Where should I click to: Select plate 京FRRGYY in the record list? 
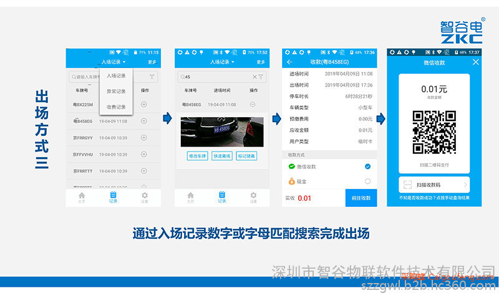(x=83, y=138)
